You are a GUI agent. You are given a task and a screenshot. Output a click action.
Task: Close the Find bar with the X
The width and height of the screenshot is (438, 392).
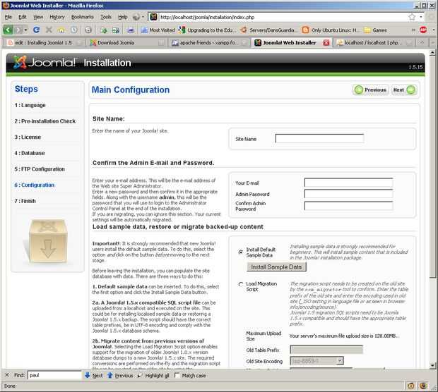click(7, 375)
